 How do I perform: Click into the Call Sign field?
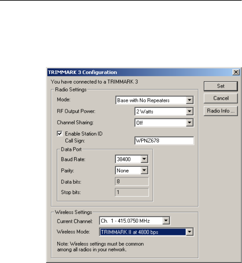click(x=164, y=141)
